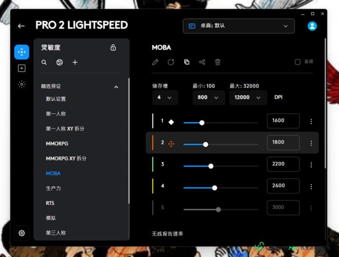339x257 pixels.
Task: Open the 储存槽 dropdown showing 4
Action: pos(165,98)
